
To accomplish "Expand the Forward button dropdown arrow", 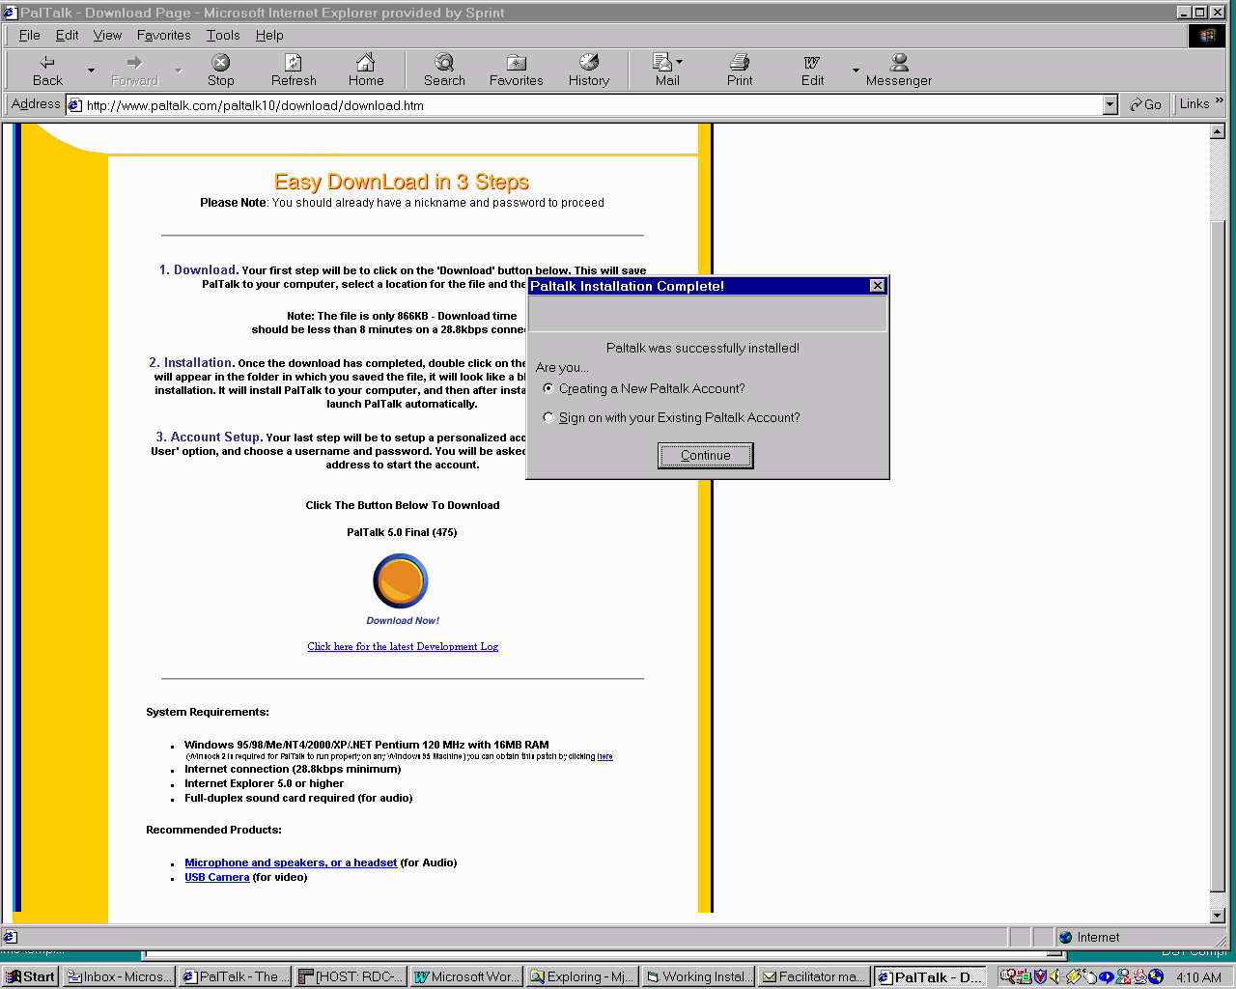I will point(179,71).
